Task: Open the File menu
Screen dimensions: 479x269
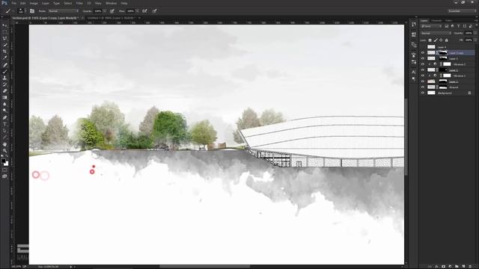Action: pyautogui.click(x=13, y=3)
